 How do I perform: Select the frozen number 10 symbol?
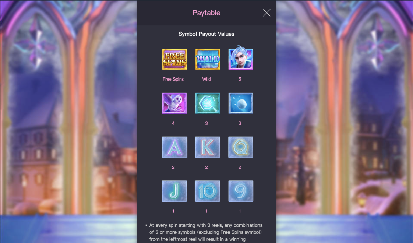208,191
